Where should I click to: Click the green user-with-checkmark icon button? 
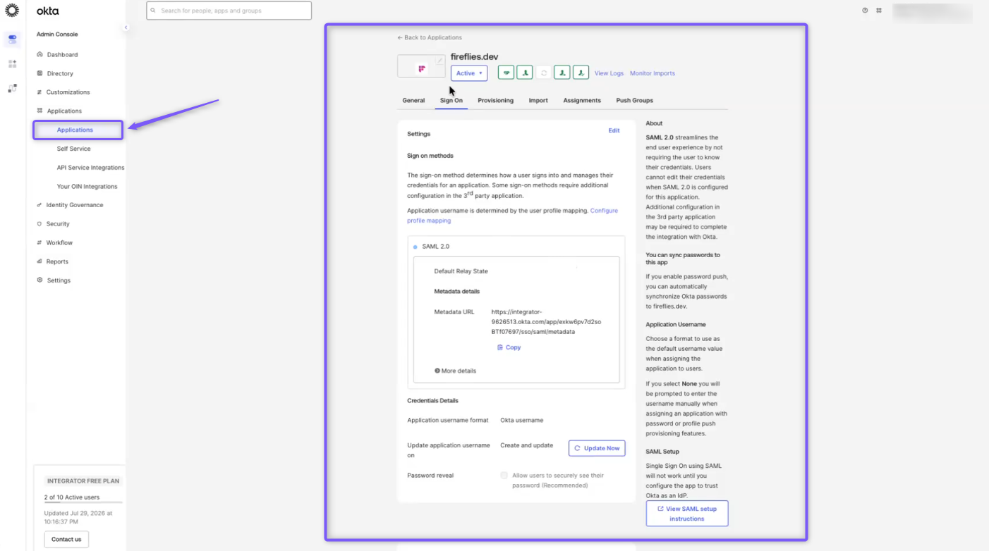(x=581, y=73)
